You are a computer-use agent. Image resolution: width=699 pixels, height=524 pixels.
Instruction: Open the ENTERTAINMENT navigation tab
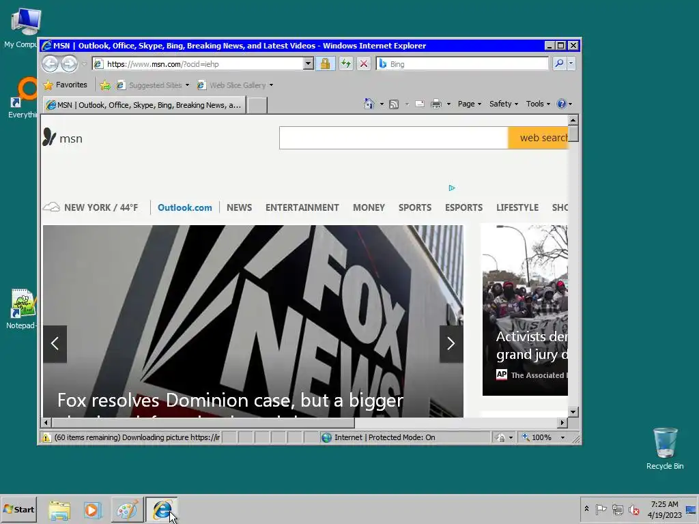302,207
